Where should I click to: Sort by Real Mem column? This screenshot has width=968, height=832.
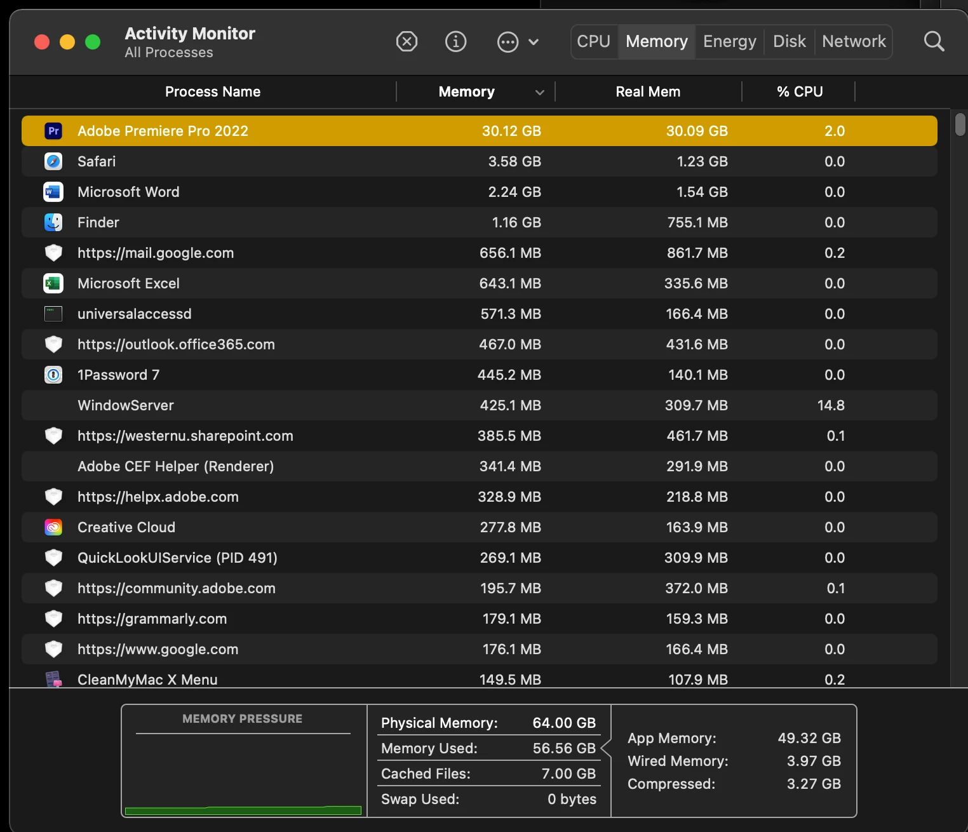648,91
